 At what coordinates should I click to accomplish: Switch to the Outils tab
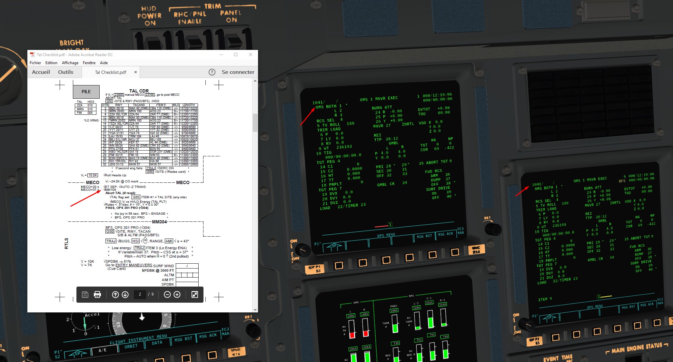tap(65, 72)
